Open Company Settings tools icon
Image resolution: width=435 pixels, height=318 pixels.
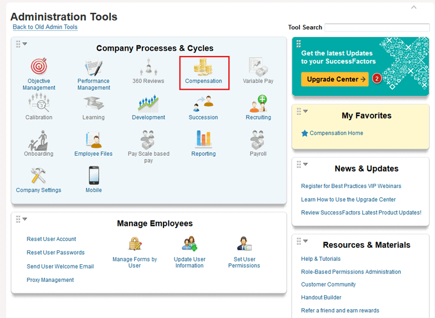pos(39,176)
